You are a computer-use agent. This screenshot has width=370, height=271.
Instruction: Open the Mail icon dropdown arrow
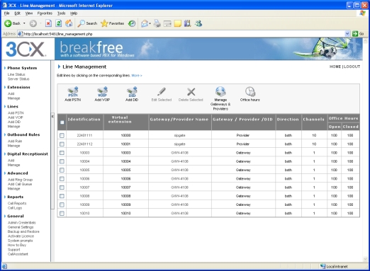click(x=150, y=23)
